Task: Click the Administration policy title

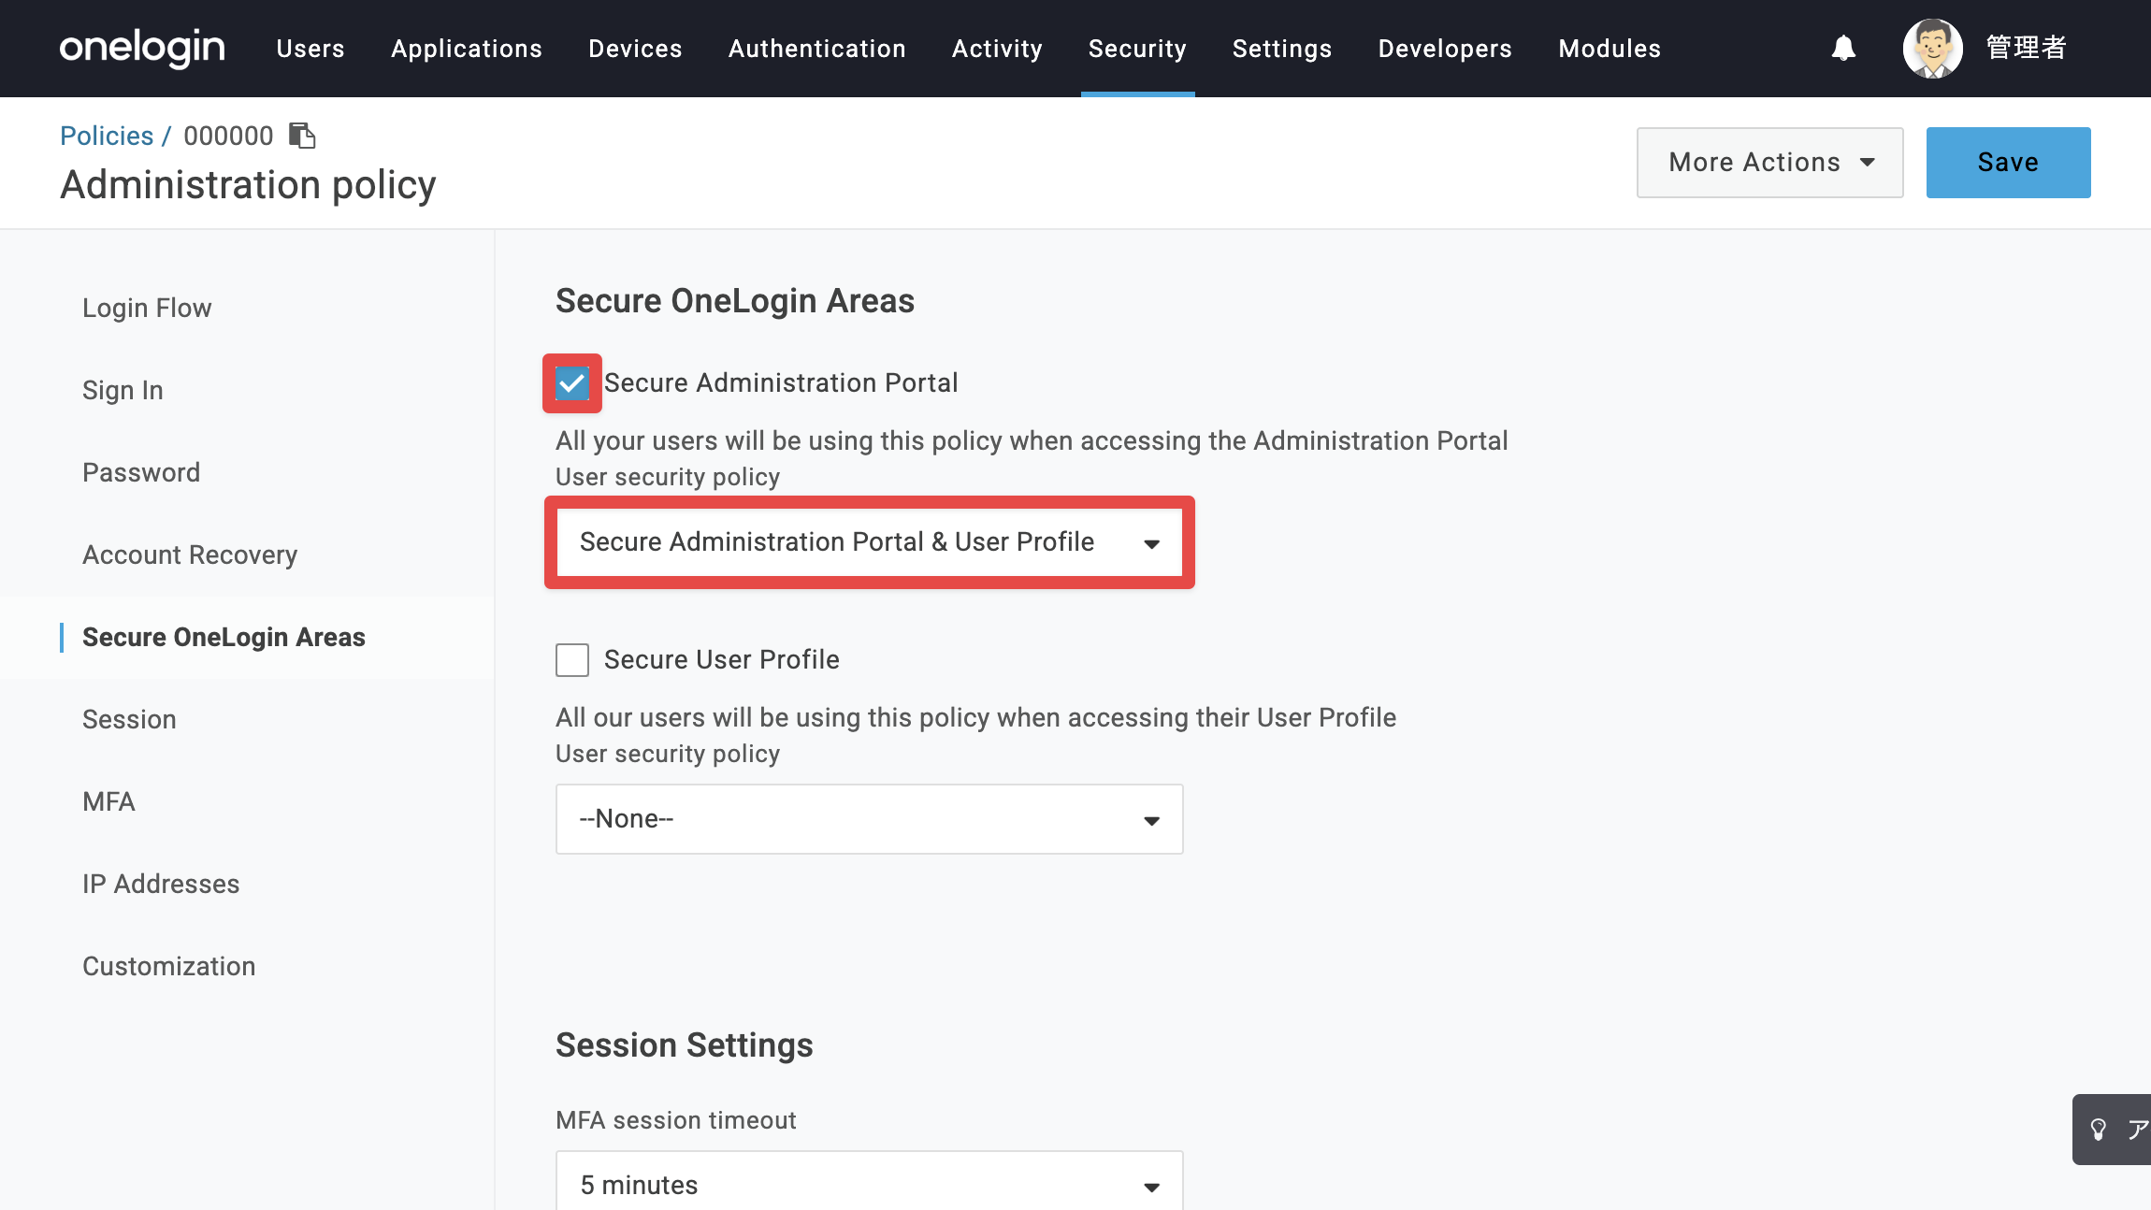Action: (248, 185)
